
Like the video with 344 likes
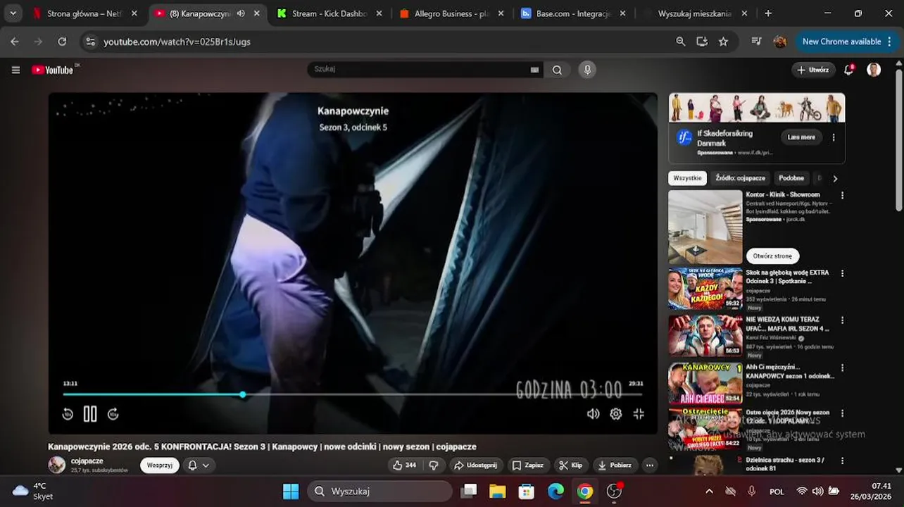[404, 465]
